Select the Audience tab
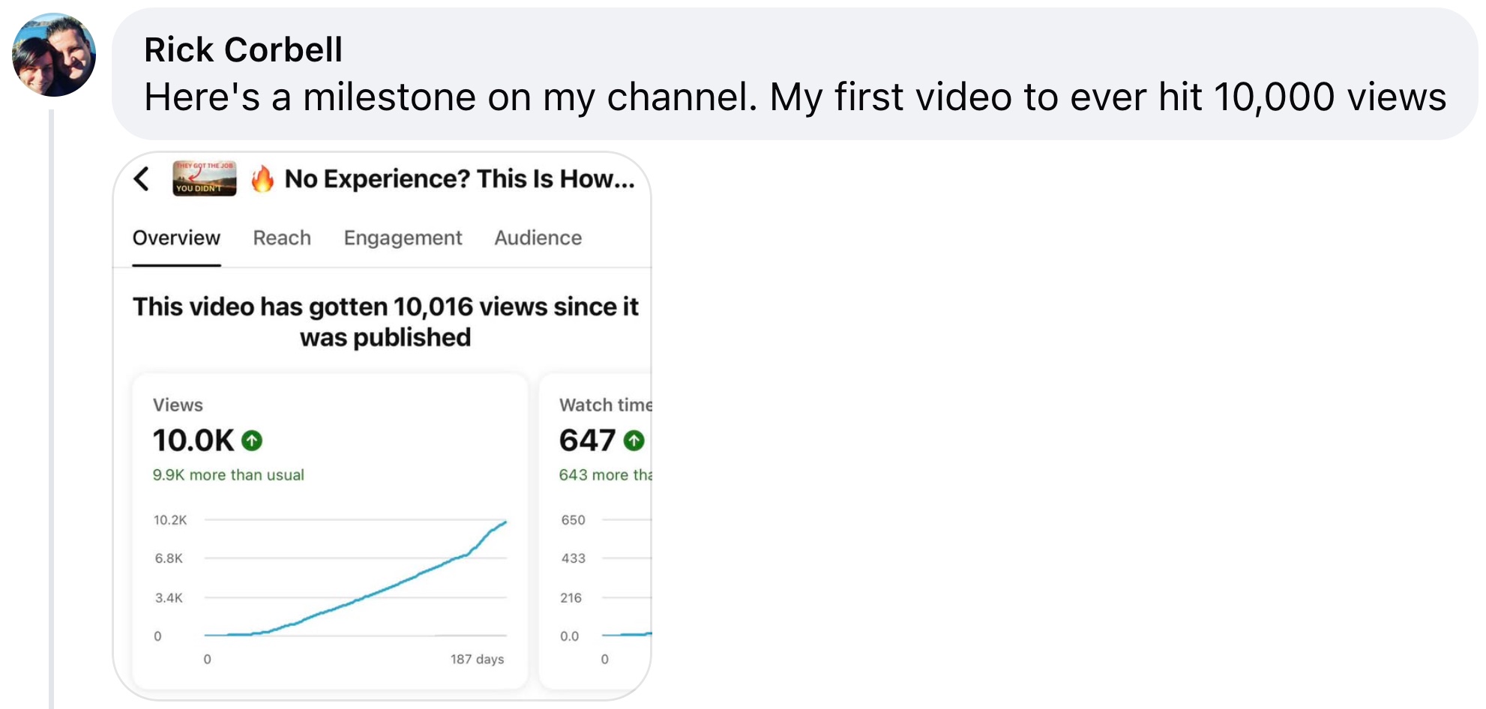Screen dimensions: 1486x709 (x=538, y=238)
